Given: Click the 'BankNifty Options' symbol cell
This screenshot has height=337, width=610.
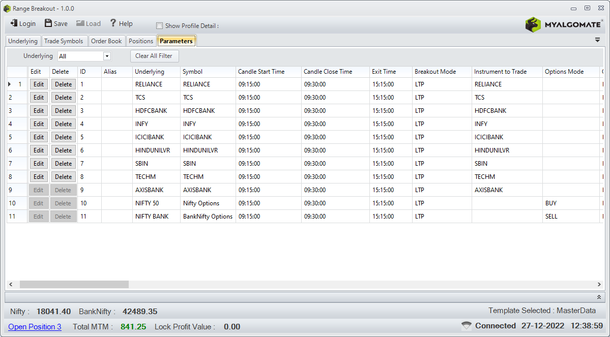Looking at the screenshot, I should (208, 217).
